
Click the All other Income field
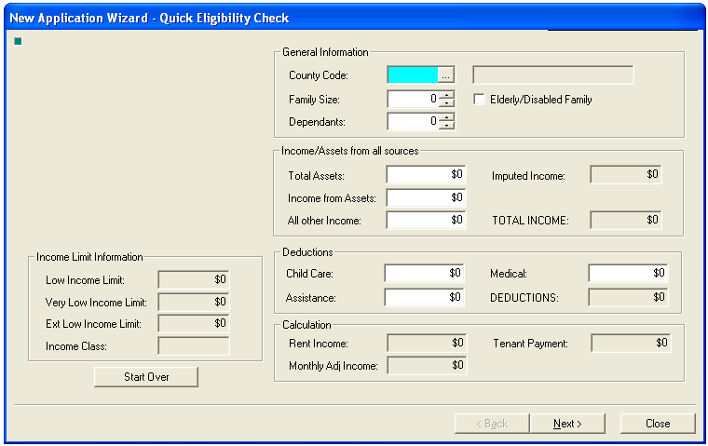coord(426,221)
